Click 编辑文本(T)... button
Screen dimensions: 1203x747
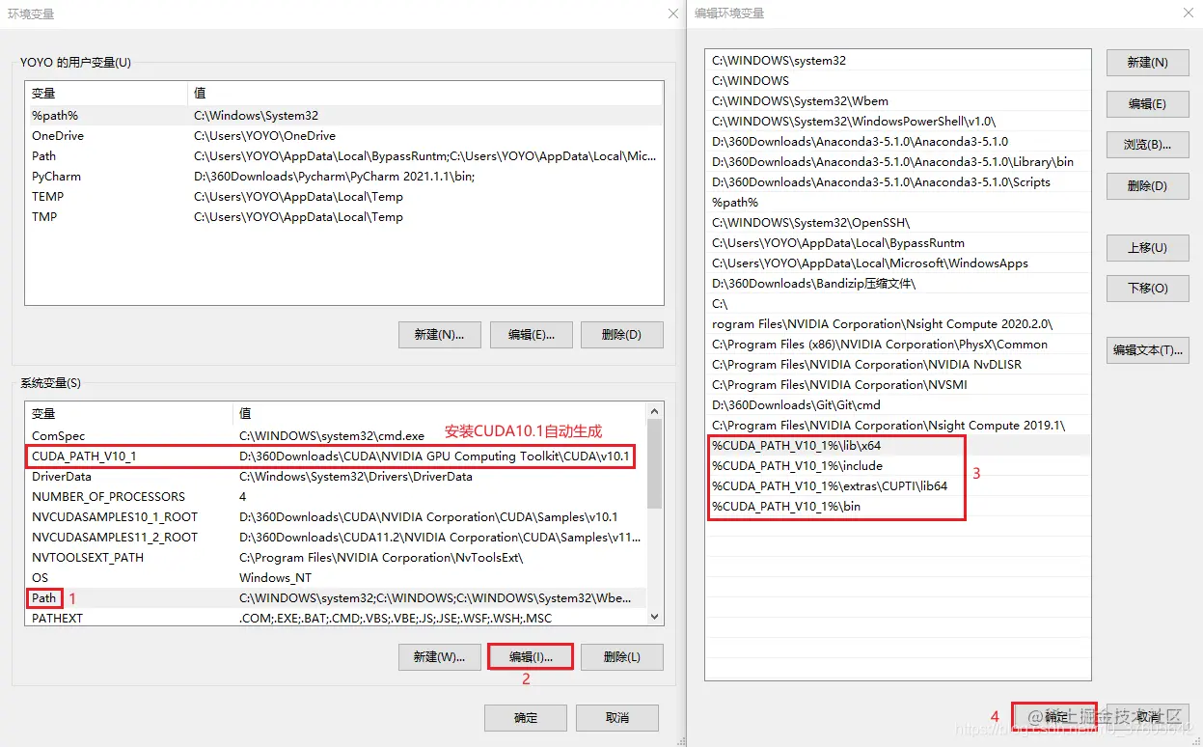click(x=1147, y=350)
